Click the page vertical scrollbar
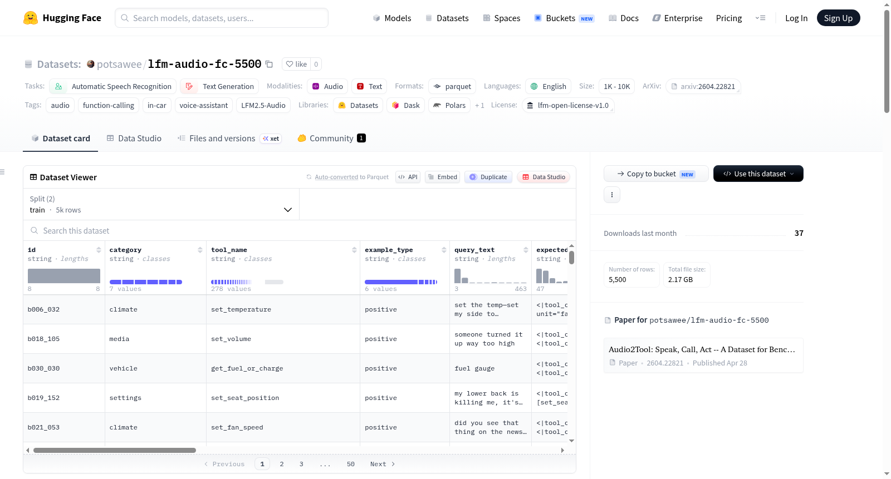This screenshot has height=479, width=891. 887,61
